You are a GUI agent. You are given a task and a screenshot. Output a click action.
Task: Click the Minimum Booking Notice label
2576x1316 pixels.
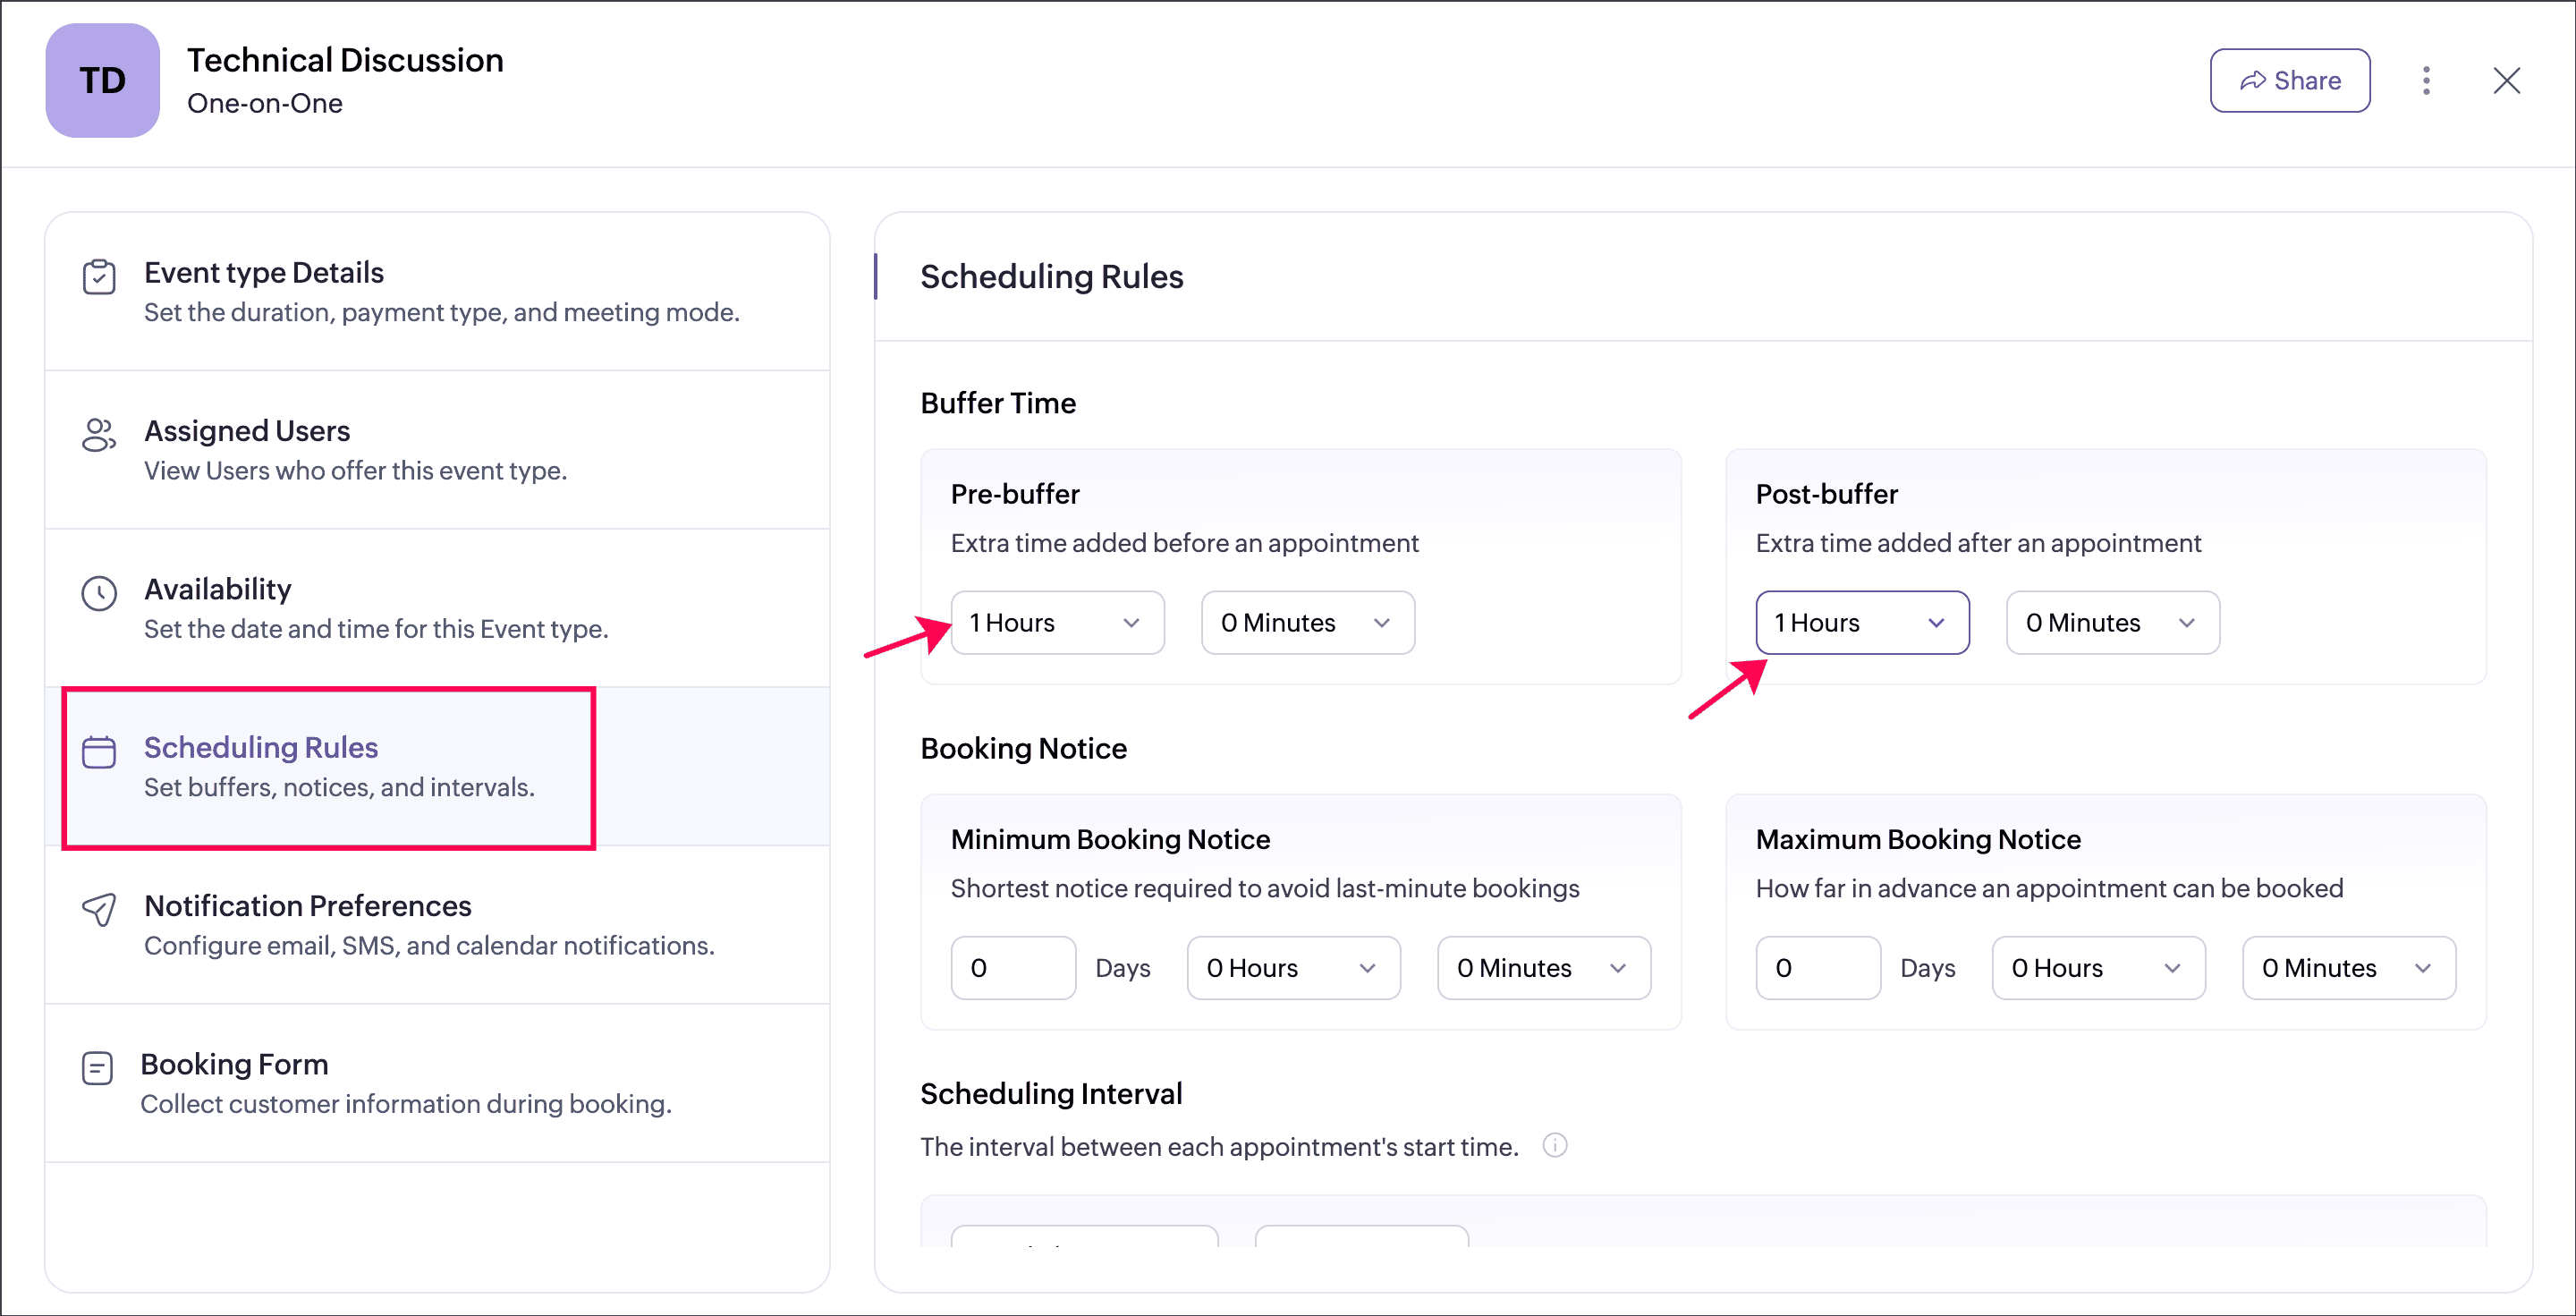(x=1110, y=839)
